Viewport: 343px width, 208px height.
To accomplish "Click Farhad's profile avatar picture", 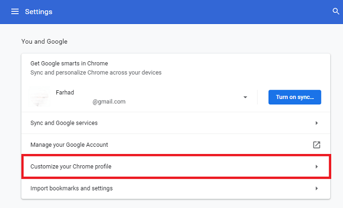I will coord(40,97).
